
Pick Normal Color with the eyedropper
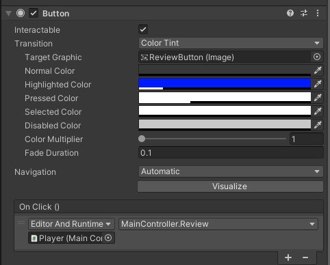click(x=318, y=70)
